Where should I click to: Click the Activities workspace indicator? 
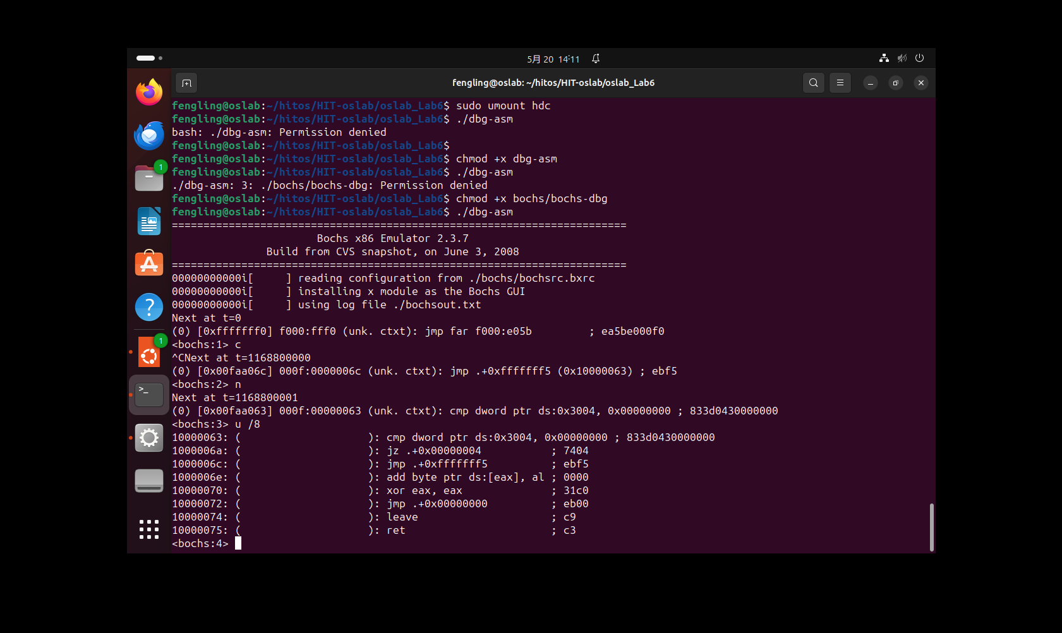click(x=149, y=58)
